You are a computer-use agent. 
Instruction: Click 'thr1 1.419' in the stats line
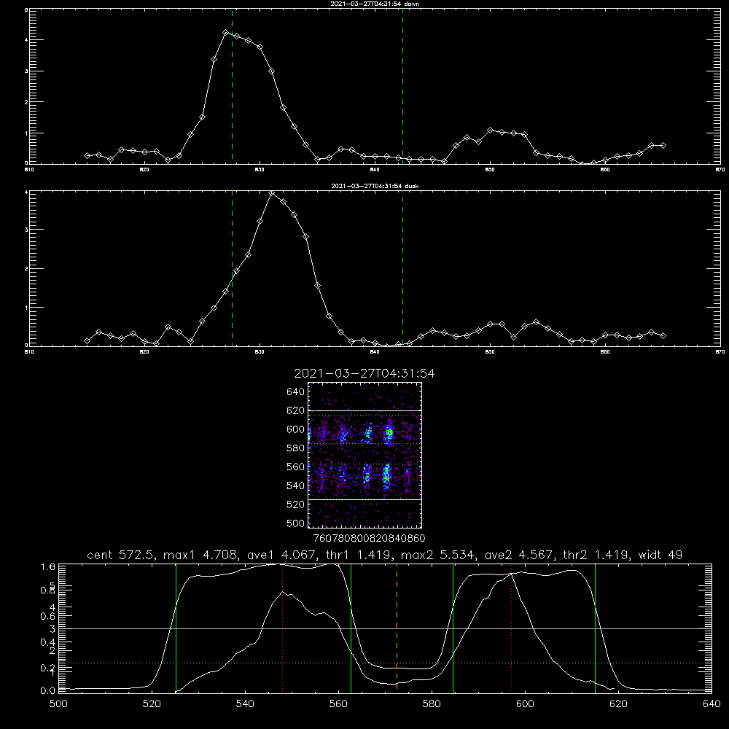pos(360,555)
